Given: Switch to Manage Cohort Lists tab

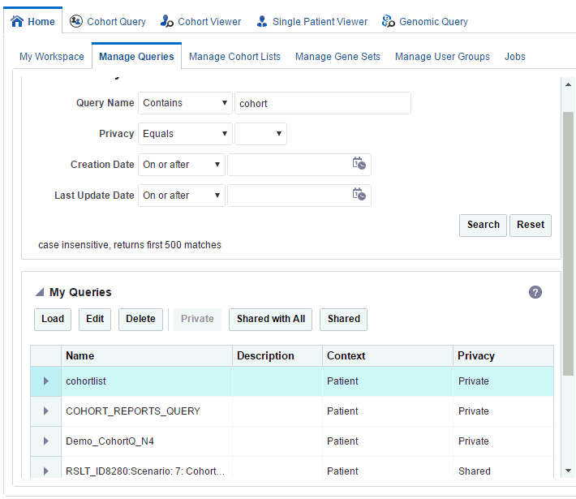Looking at the screenshot, I should (234, 57).
